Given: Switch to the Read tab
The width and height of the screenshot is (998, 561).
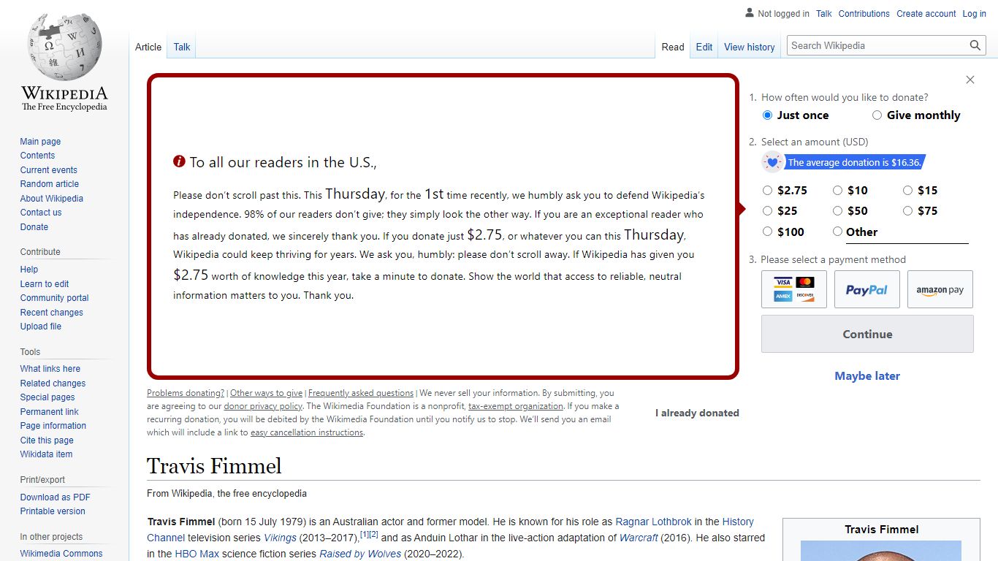Looking at the screenshot, I should click(x=673, y=47).
